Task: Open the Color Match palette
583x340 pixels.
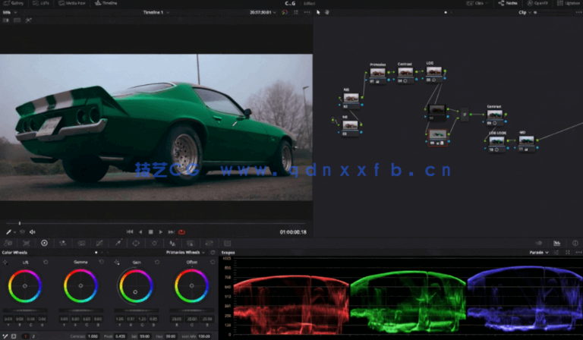Action: [26, 244]
